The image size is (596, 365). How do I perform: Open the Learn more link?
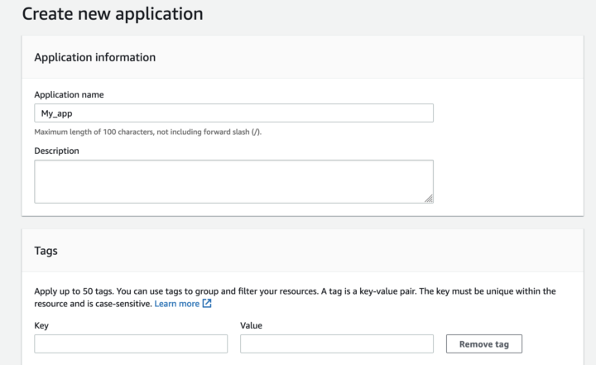[x=176, y=304]
